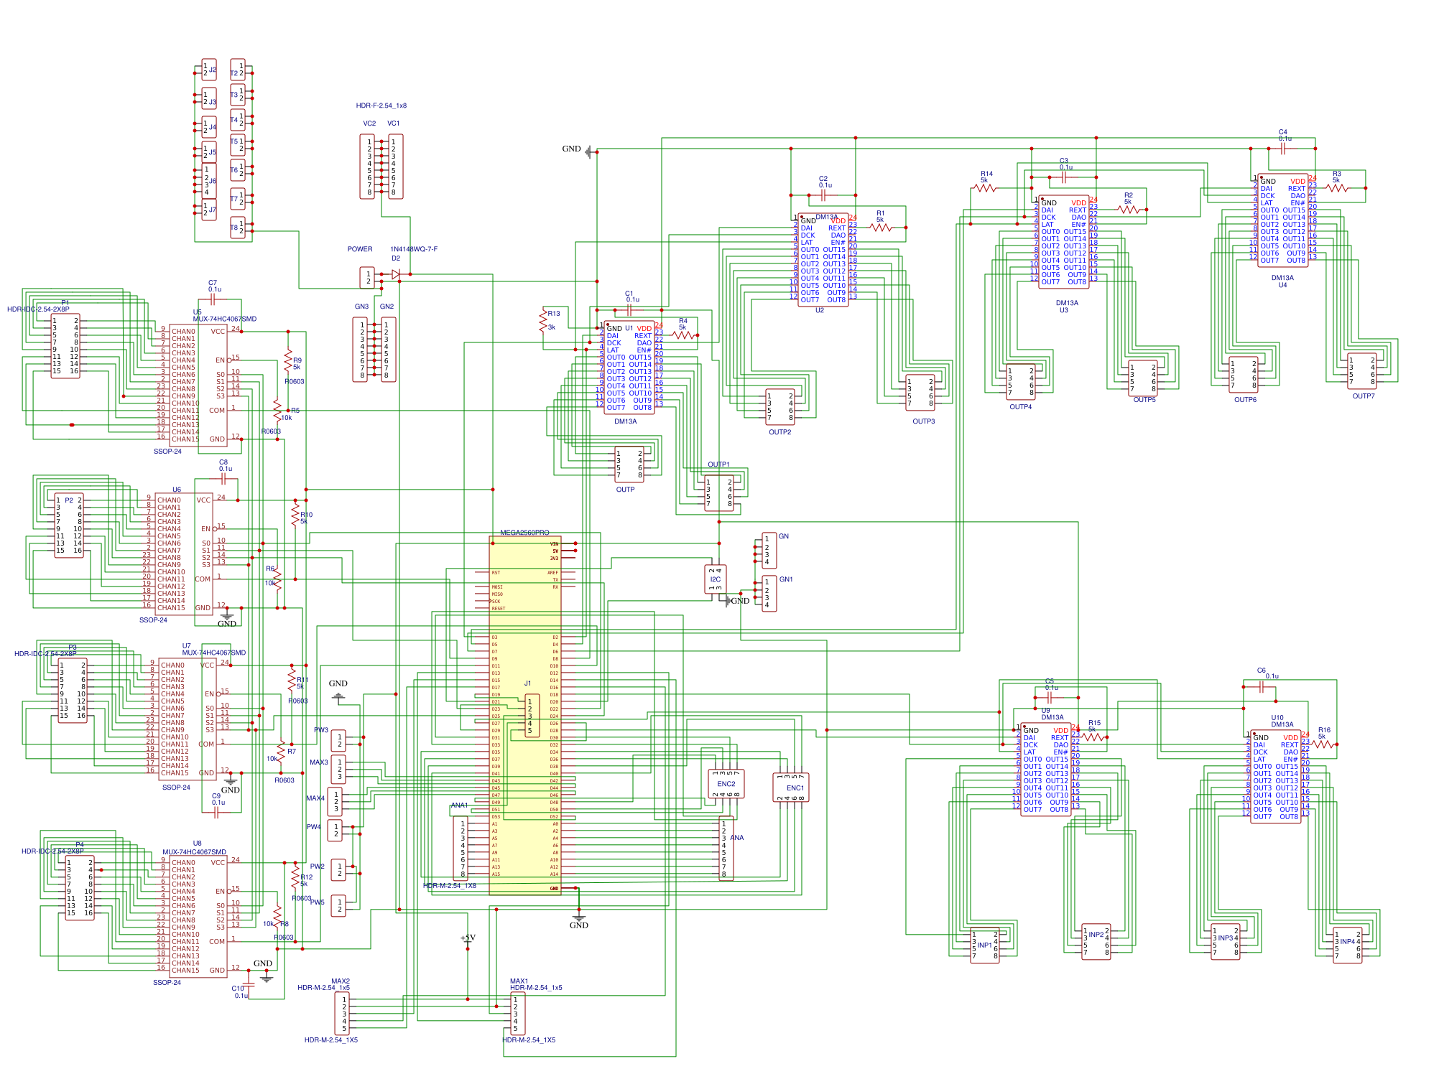The height and width of the screenshot is (1079, 1439).
Task: Select the D2 diode symbol
Action: 395,274
